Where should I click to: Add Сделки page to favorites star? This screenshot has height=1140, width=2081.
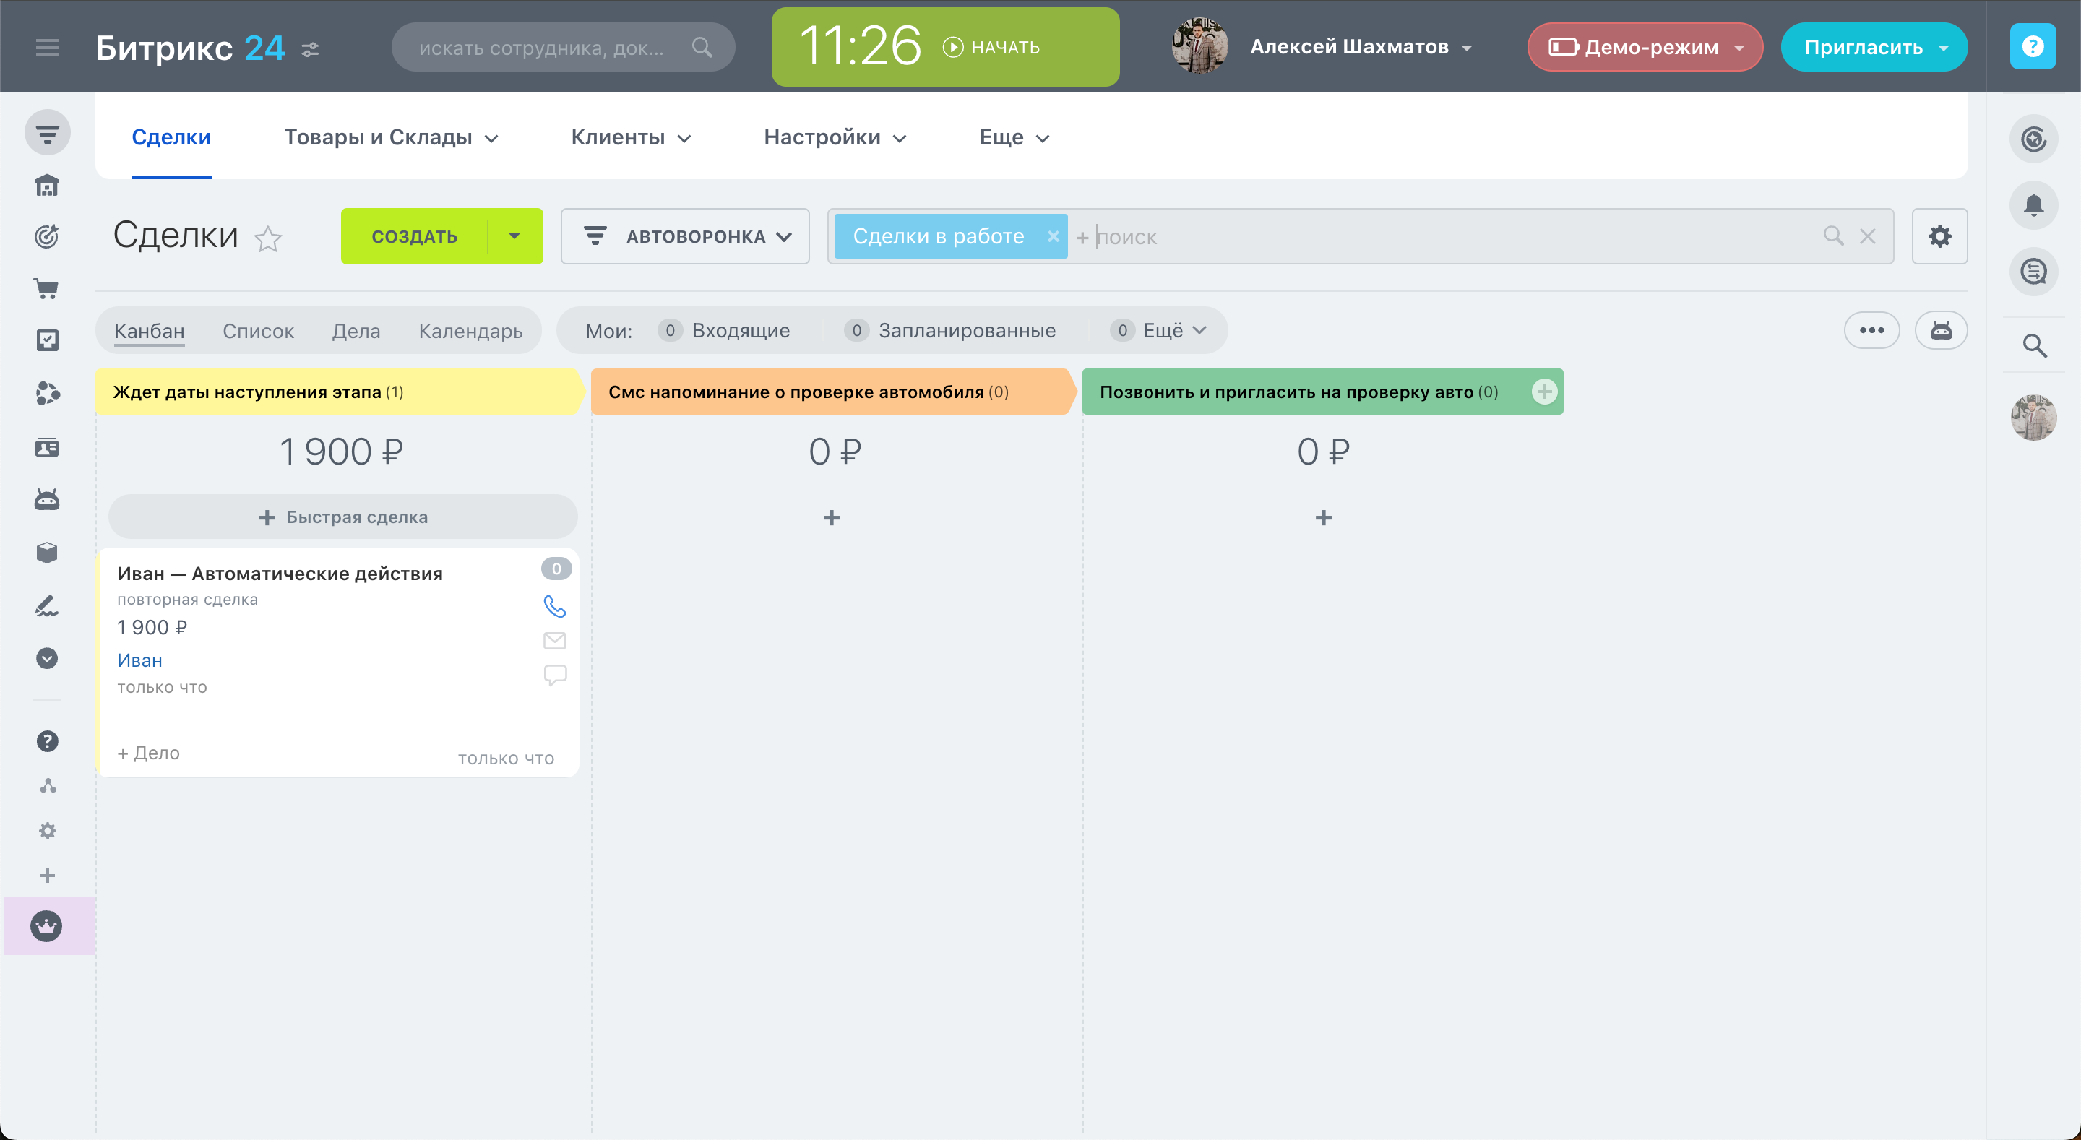point(267,238)
